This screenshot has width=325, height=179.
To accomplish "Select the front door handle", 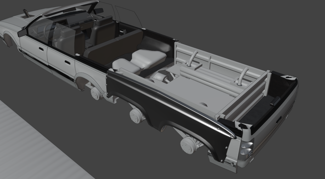I will 41,49.
